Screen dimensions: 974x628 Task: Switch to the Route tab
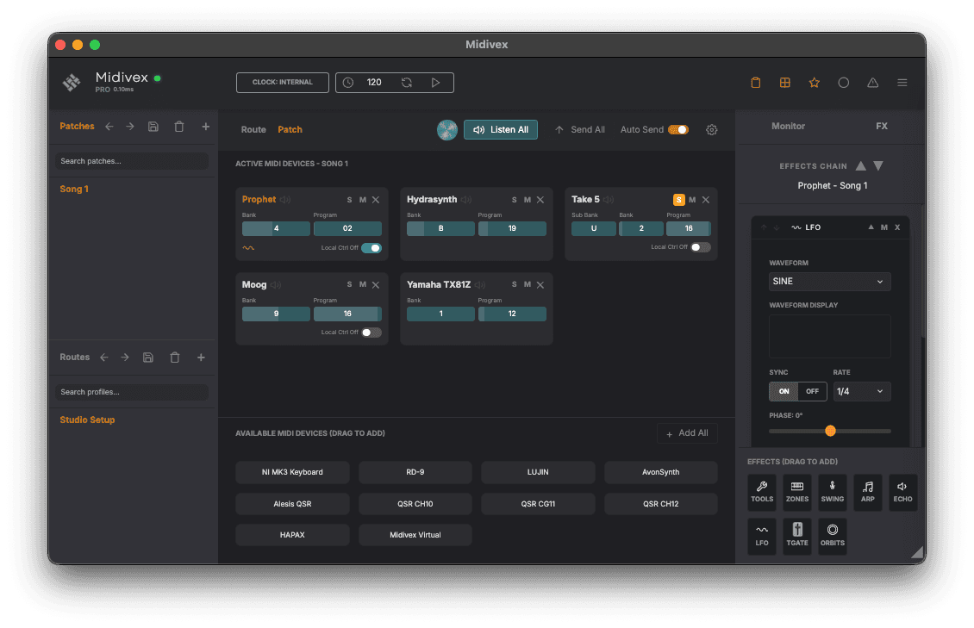point(253,129)
